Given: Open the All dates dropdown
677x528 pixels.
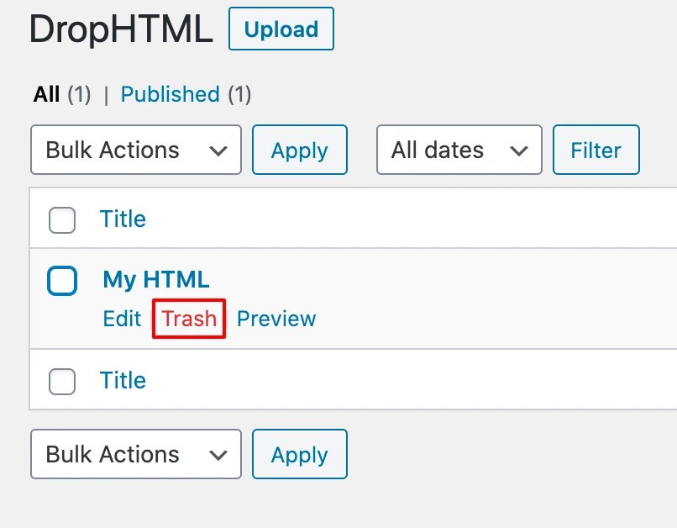Looking at the screenshot, I should coord(459,150).
